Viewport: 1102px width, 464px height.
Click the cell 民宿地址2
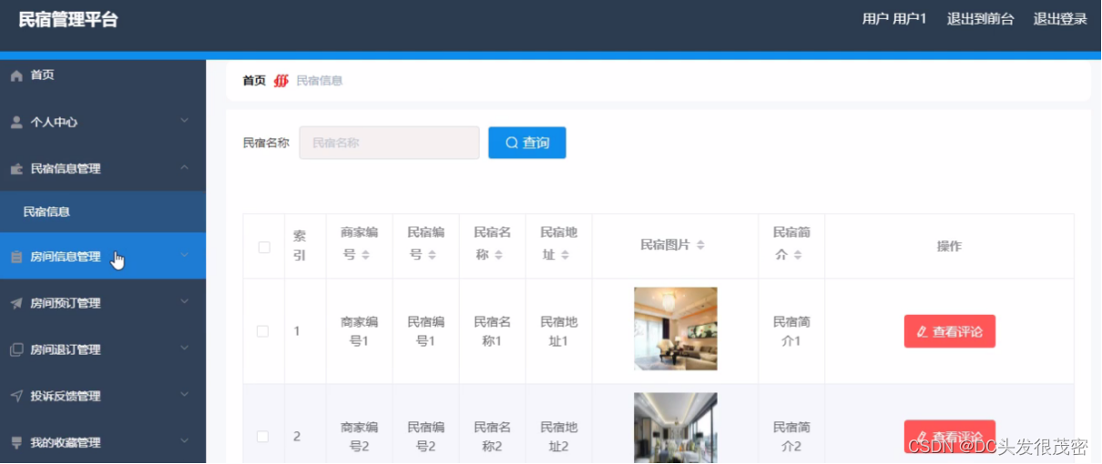point(558,437)
